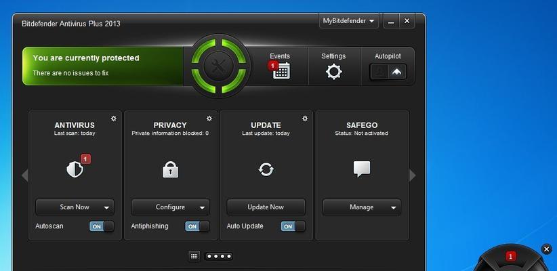Click the Bitdefender Antivirus Plus 2013 title

coord(71,24)
